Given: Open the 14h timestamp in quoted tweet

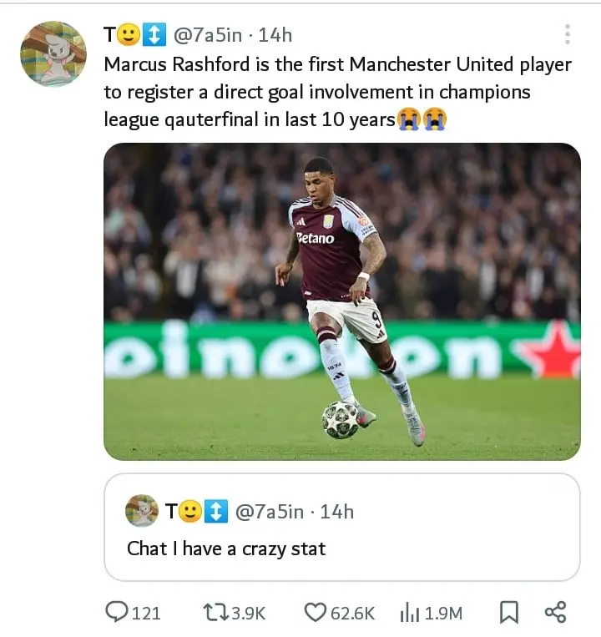Looking at the screenshot, I should [337, 512].
